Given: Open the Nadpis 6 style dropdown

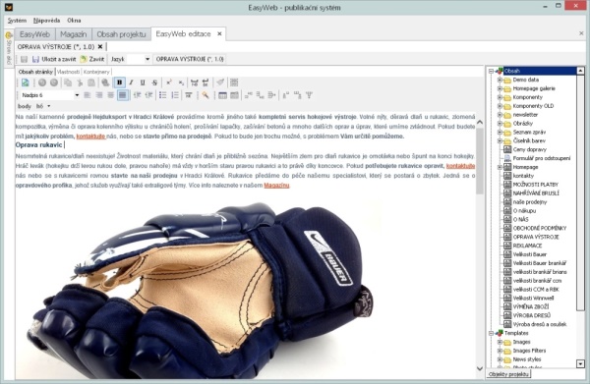Looking at the screenshot, I should point(50,95).
